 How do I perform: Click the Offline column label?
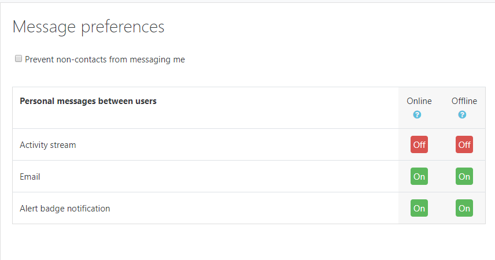[464, 101]
